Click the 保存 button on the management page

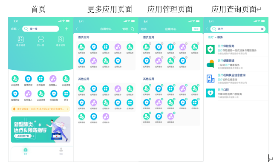coord(196,29)
